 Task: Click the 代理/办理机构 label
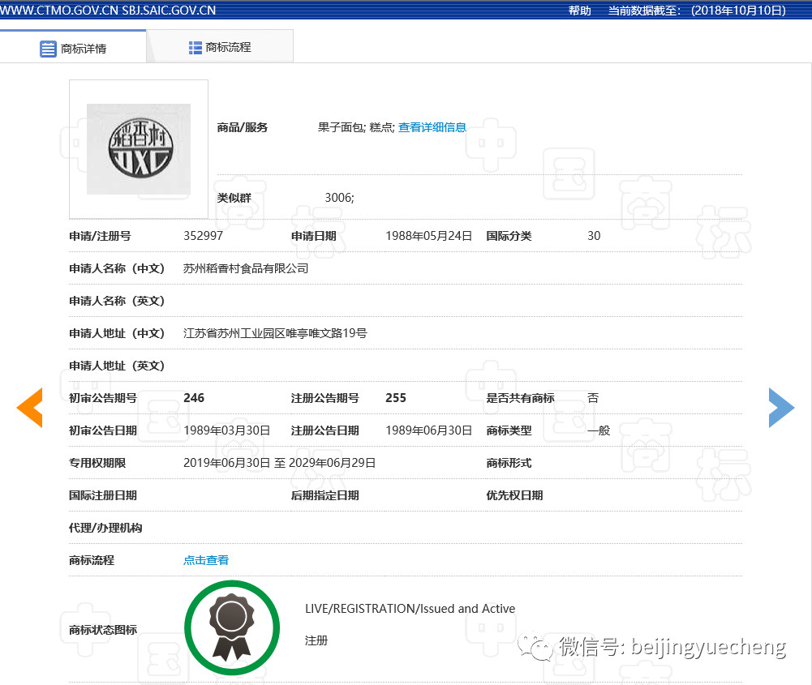(105, 528)
